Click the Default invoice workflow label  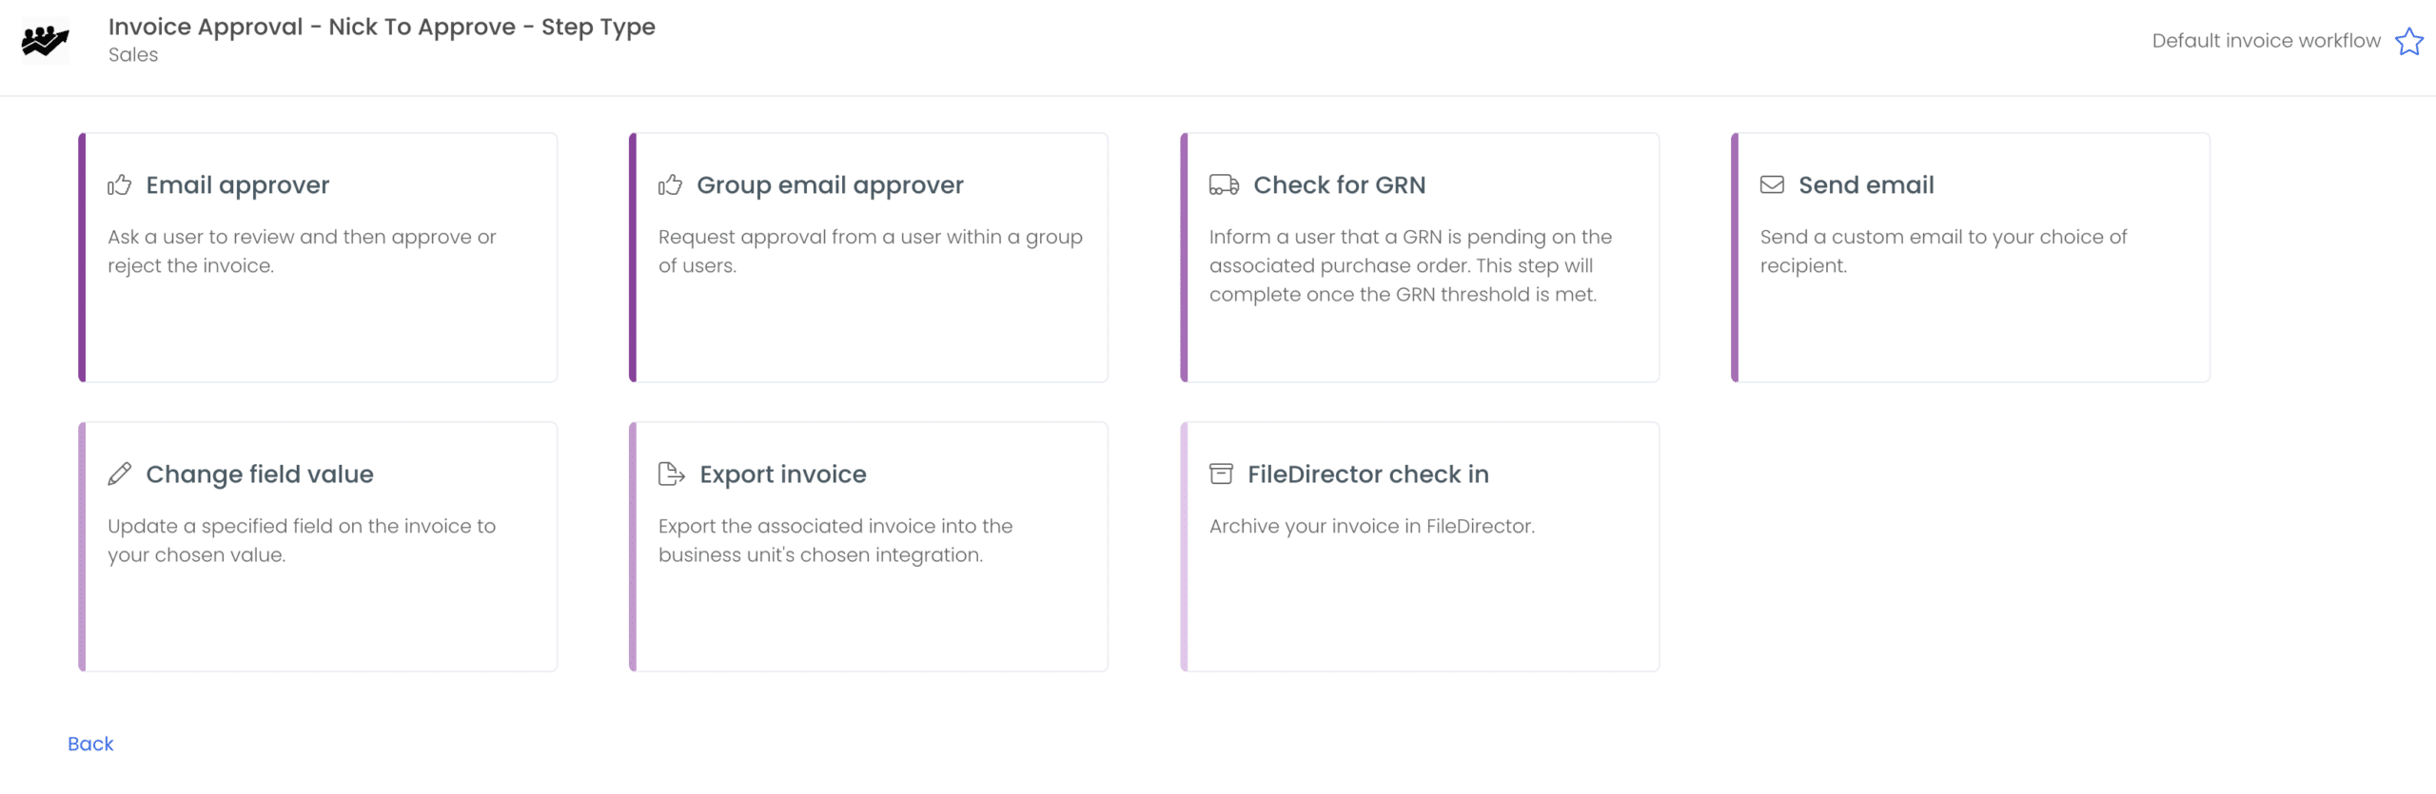[2266, 41]
